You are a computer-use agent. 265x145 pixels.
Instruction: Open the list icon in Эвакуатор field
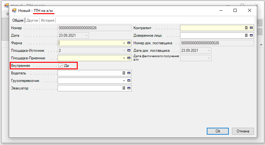[124, 88]
